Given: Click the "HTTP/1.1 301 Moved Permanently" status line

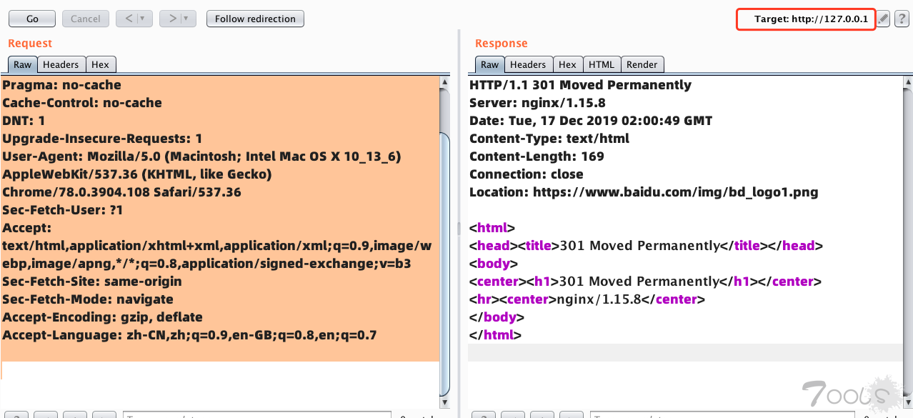Looking at the screenshot, I should pyautogui.click(x=580, y=85).
